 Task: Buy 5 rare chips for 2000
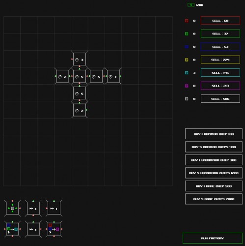(214, 199)
